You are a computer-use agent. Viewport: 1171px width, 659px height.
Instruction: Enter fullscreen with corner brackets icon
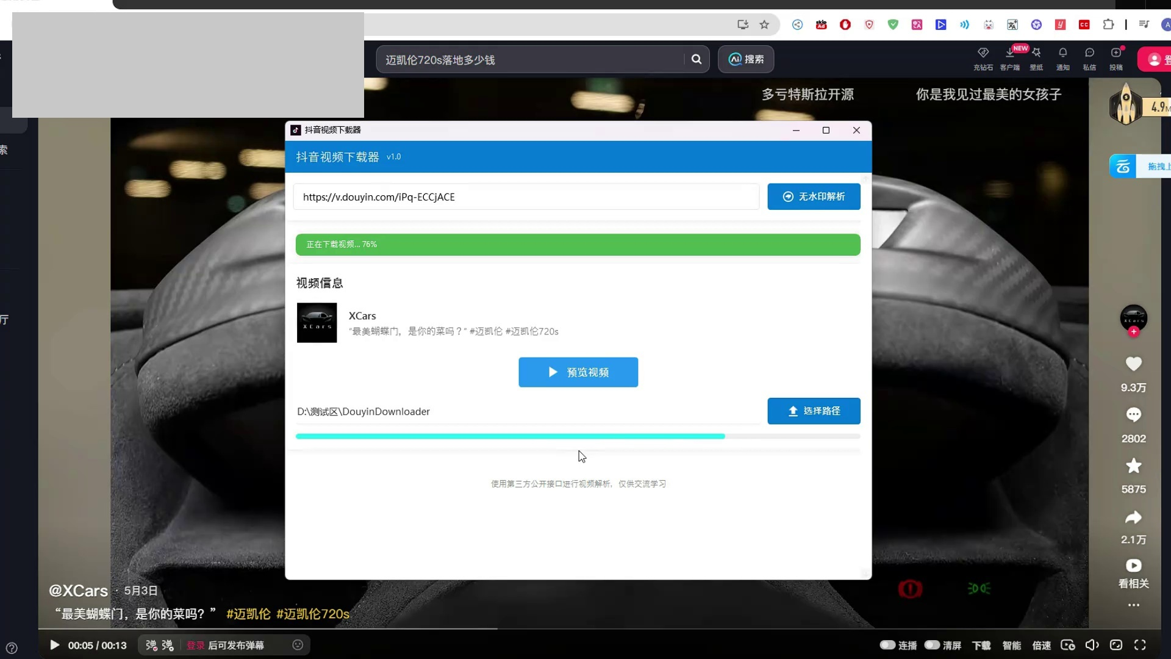[x=1140, y=645]
